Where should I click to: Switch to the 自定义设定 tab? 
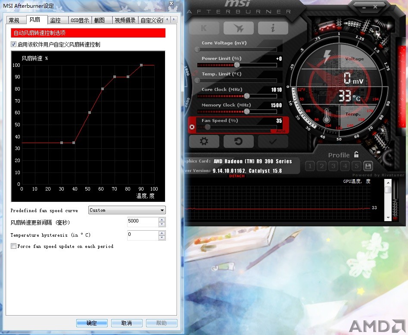(151, 20)
